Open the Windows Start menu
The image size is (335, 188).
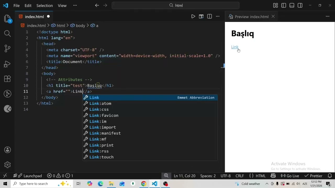[5, 184]
